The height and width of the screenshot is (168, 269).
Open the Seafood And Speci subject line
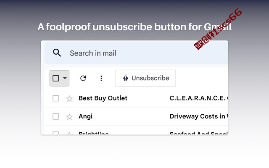tap(199, 133)
